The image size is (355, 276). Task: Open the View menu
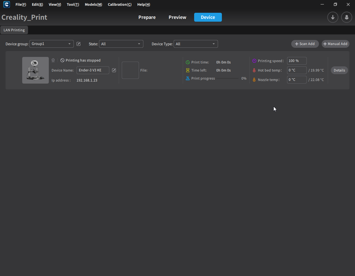coord(55,4)
